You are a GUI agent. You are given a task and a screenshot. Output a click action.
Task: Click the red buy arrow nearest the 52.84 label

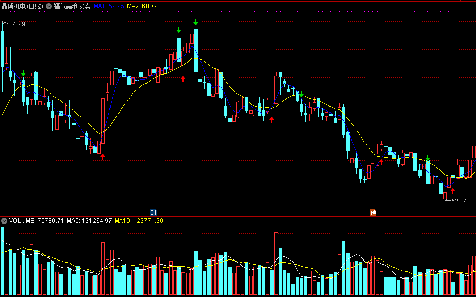coord(453,191)
